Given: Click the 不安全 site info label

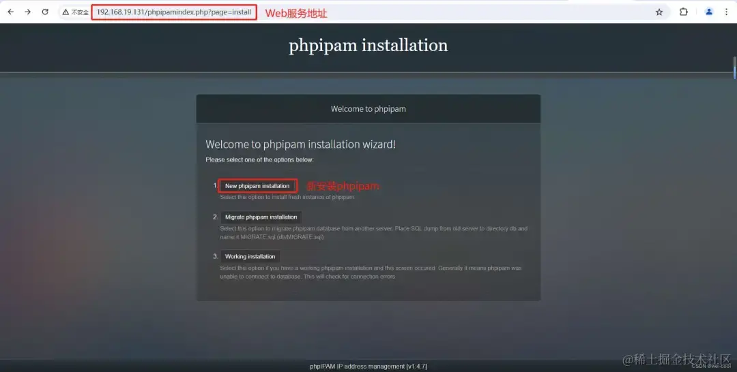Looking at the screenshot, I should click(x=80, y=12).
